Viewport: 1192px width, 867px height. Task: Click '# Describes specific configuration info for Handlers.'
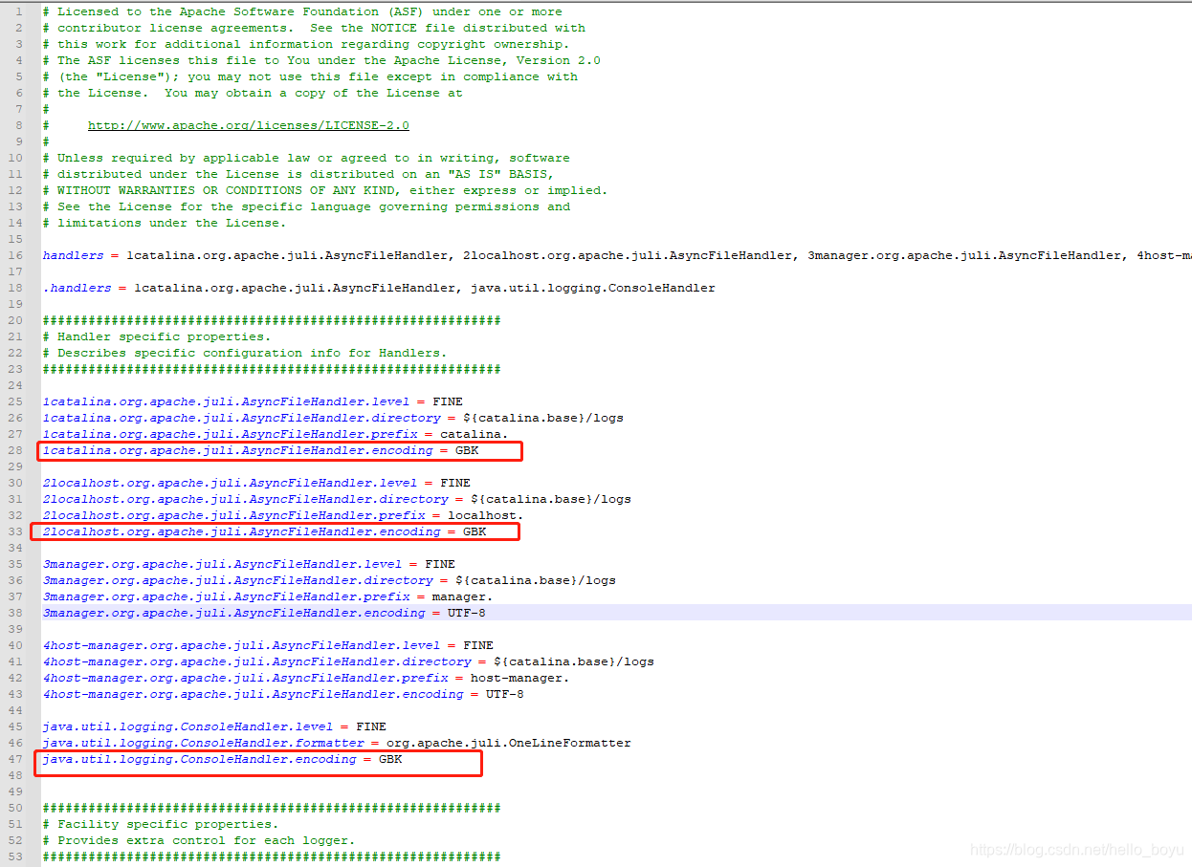click(x=245, y=353)
